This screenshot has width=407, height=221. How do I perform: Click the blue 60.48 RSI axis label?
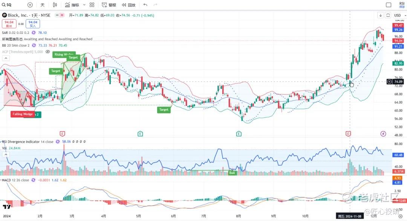pyautogui.click(x=398, y=155)
